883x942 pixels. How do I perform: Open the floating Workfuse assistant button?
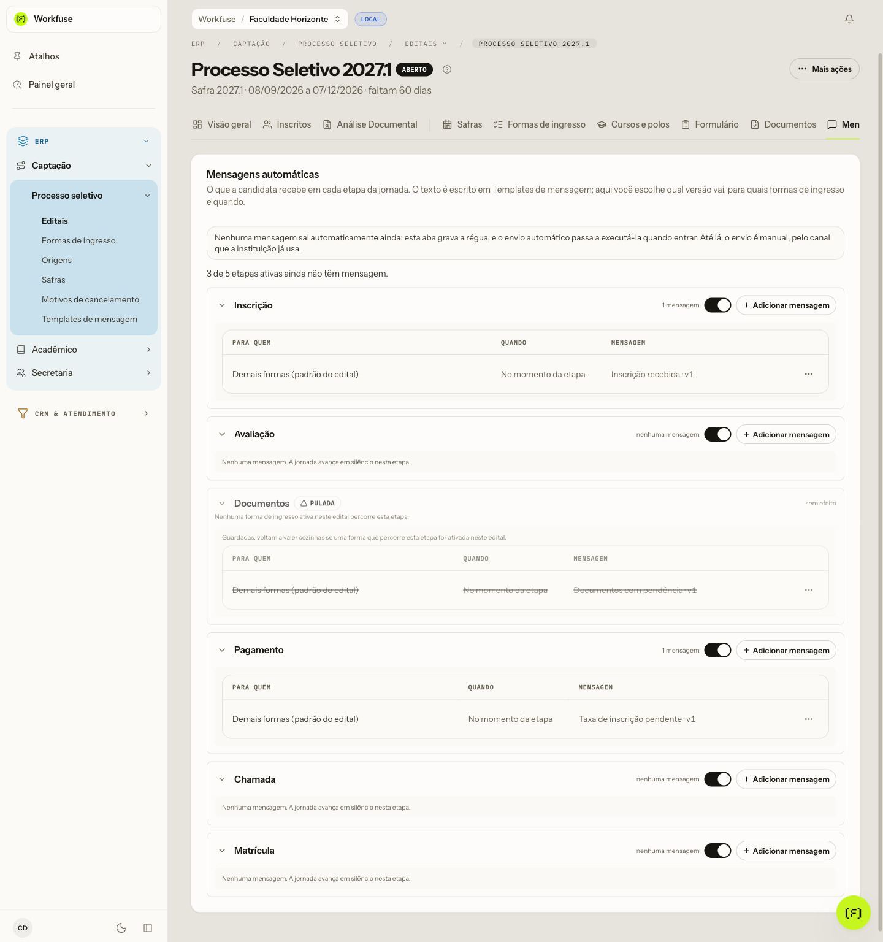(x=853, y=913)
